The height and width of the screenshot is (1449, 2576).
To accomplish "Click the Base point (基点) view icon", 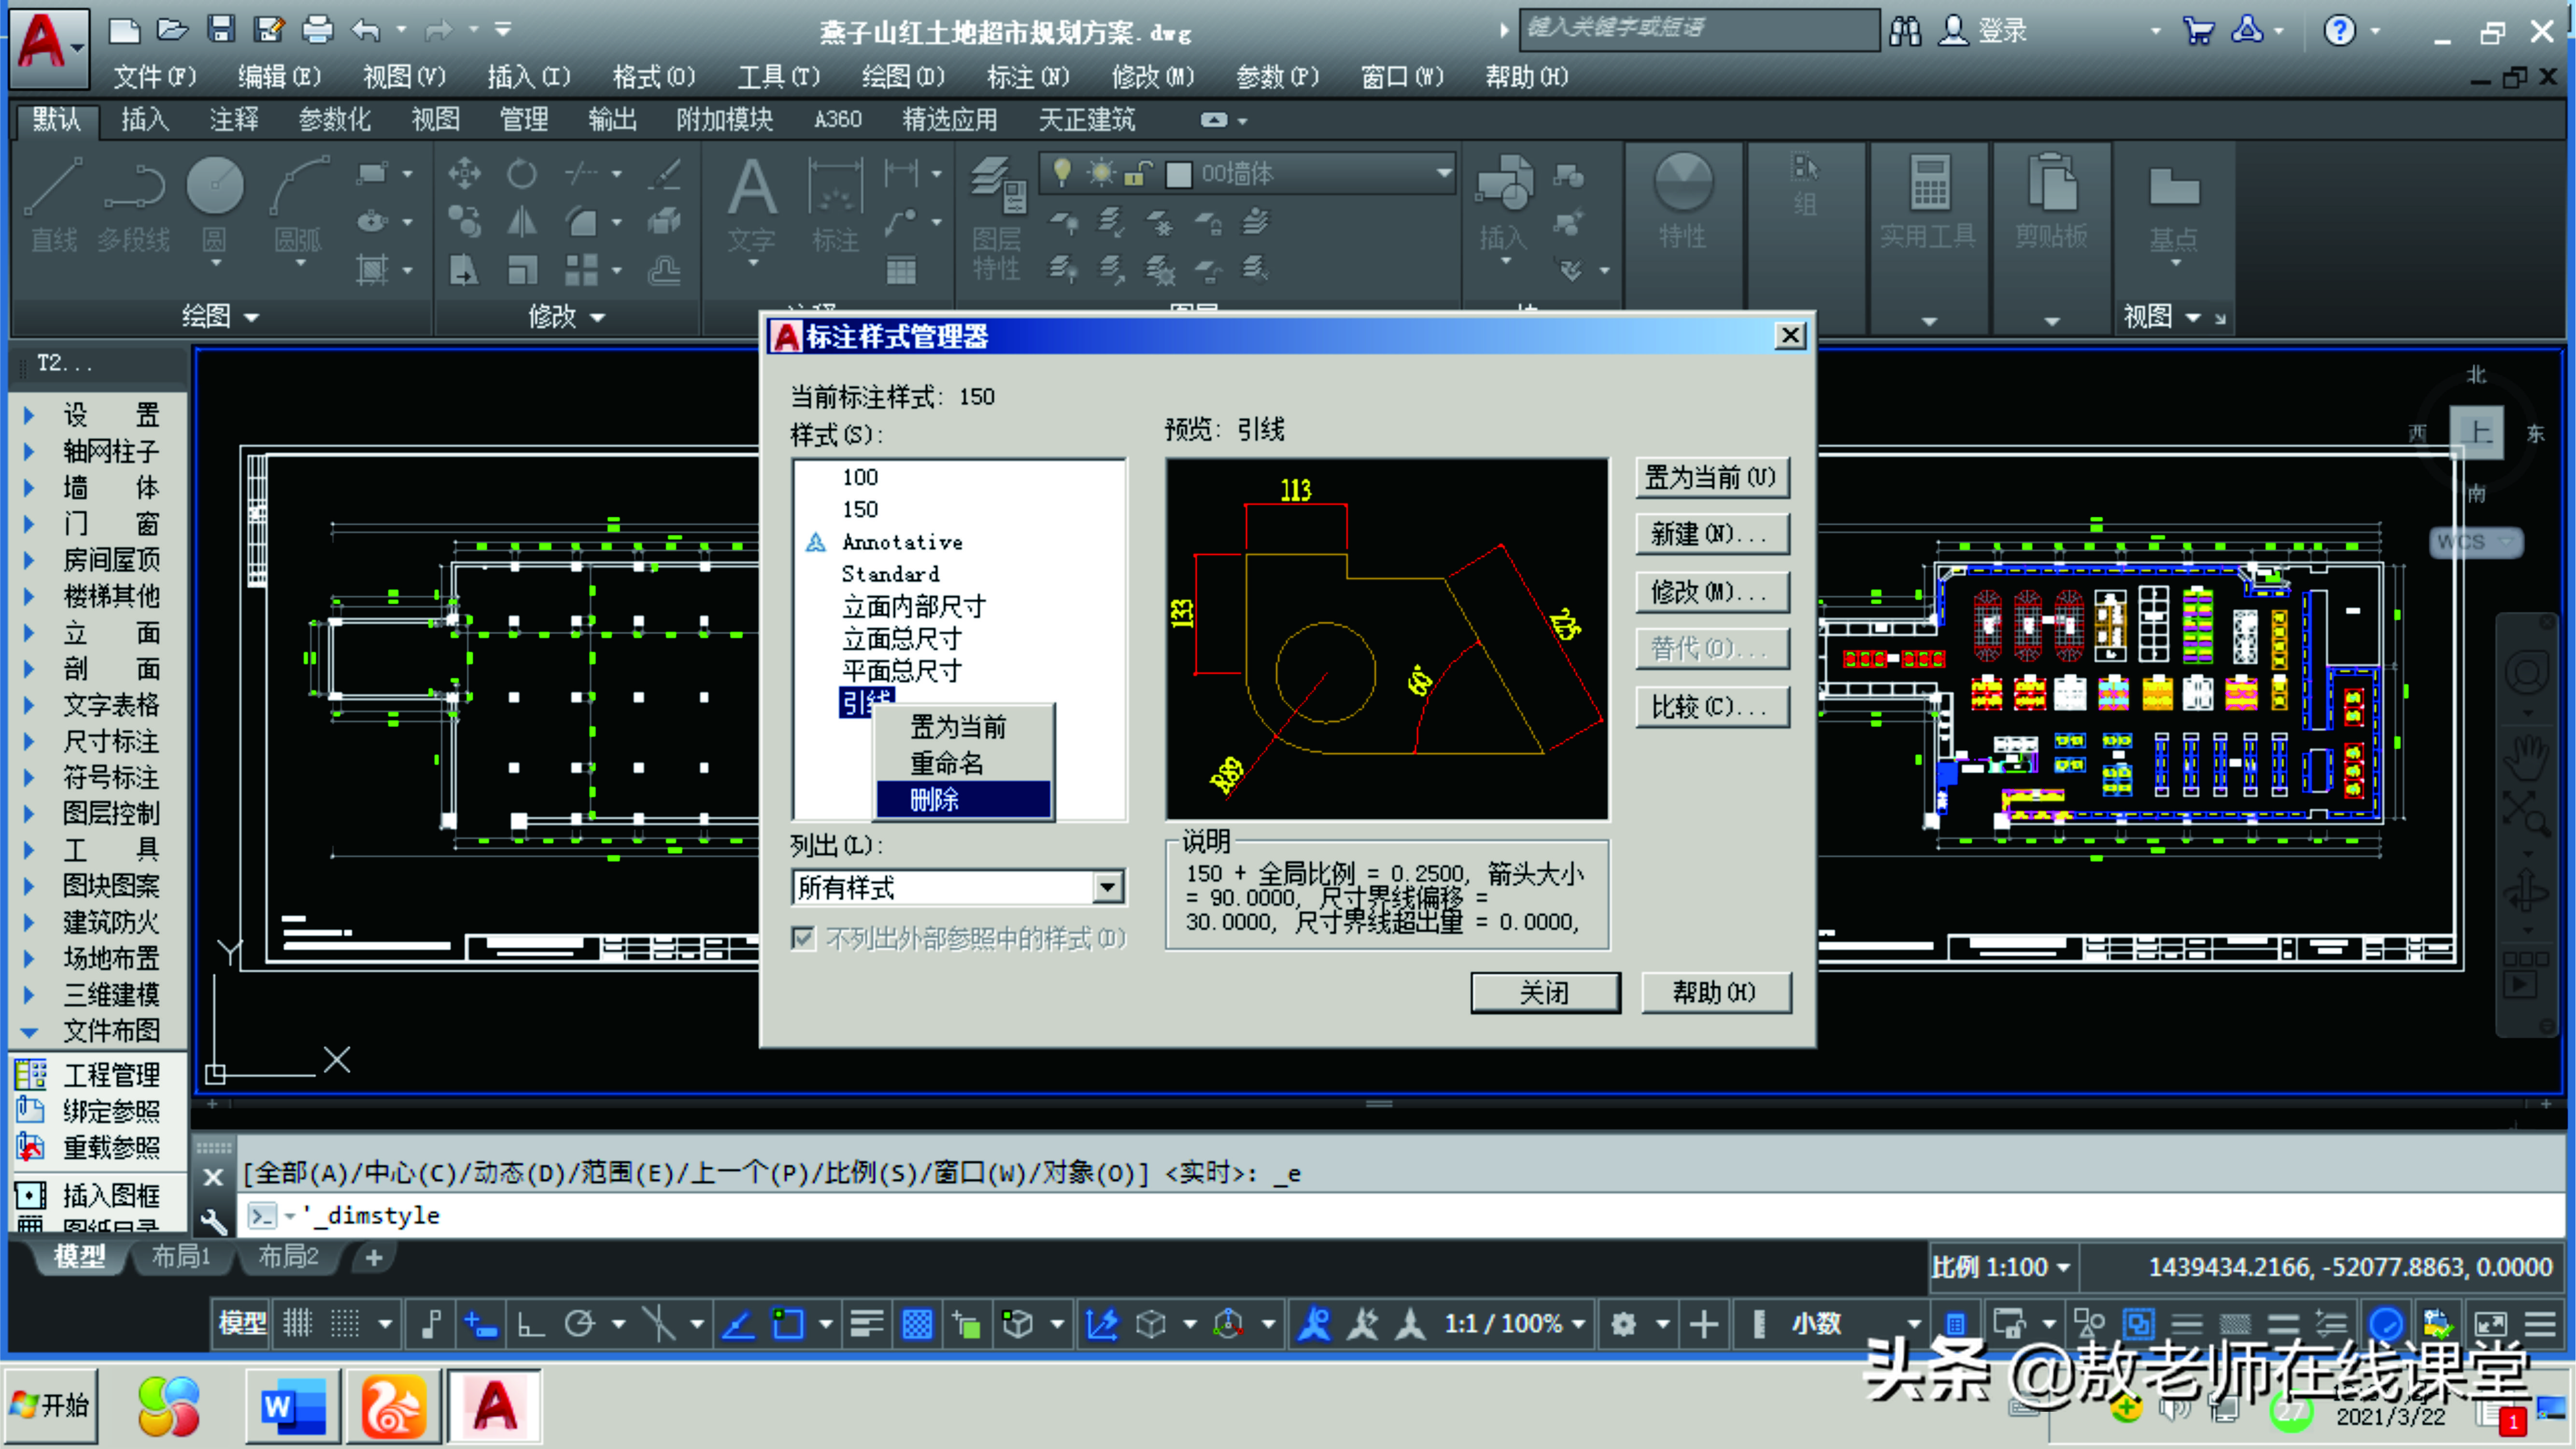I will [x=2173, y=207].
